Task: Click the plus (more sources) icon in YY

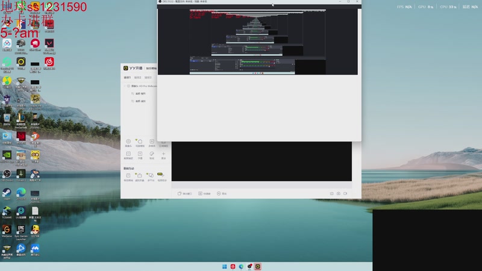Action: (x=163, y=155)
